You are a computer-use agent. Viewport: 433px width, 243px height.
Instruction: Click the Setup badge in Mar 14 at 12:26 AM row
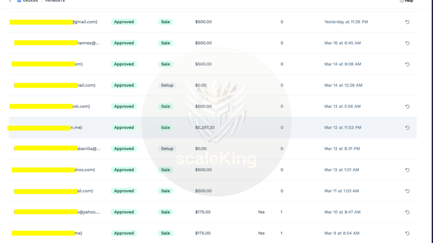pyautogui.click(x=167, y=85)
